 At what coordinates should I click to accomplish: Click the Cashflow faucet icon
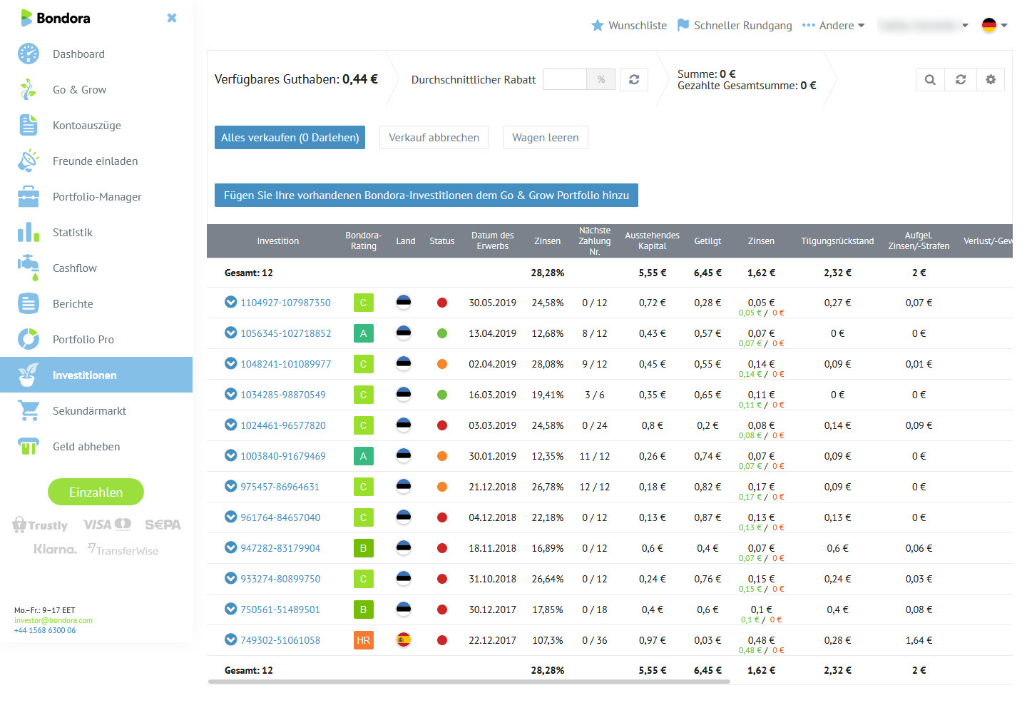[29, 268]
